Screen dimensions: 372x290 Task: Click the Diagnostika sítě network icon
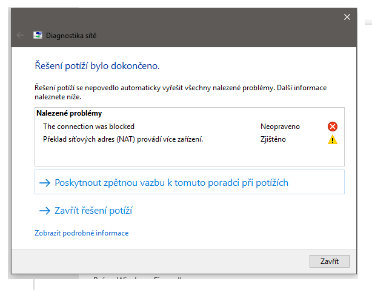tap(38, 35)
